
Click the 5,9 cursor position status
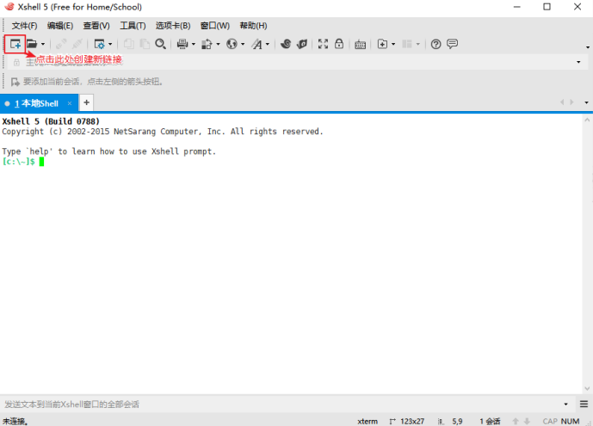(457, 421)
